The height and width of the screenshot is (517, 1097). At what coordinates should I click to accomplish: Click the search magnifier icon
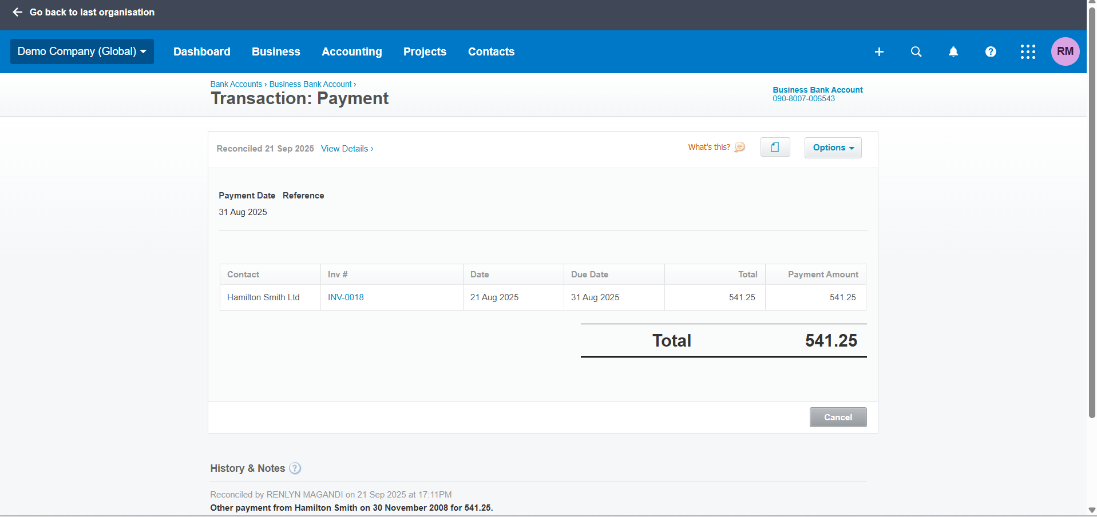[x=916, y=52]
